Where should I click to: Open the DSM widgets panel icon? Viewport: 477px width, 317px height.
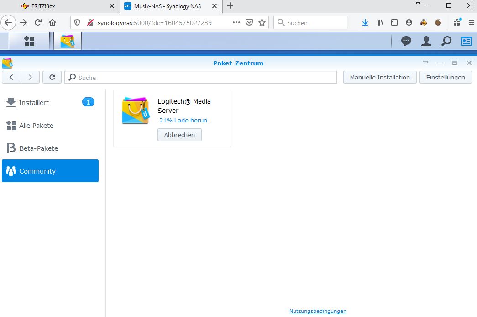[x=467, y=41]
